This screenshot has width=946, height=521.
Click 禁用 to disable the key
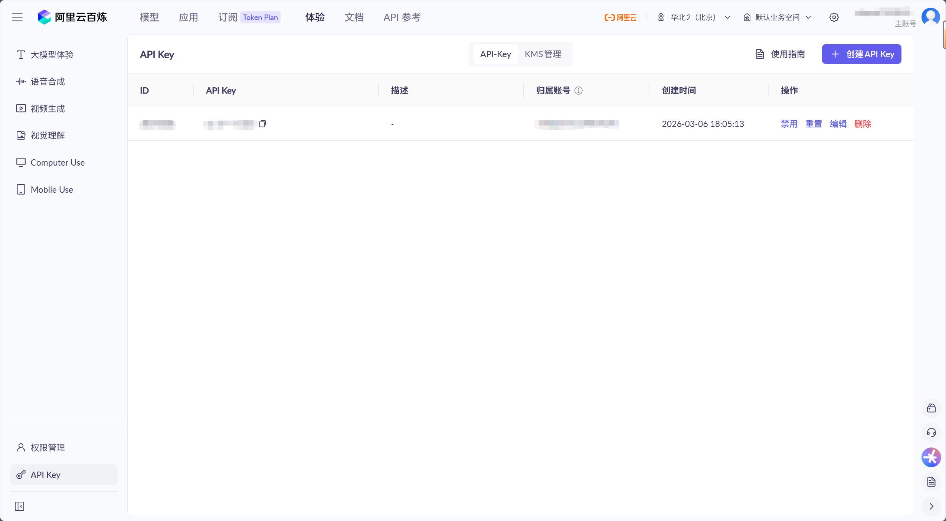[789, 124]
